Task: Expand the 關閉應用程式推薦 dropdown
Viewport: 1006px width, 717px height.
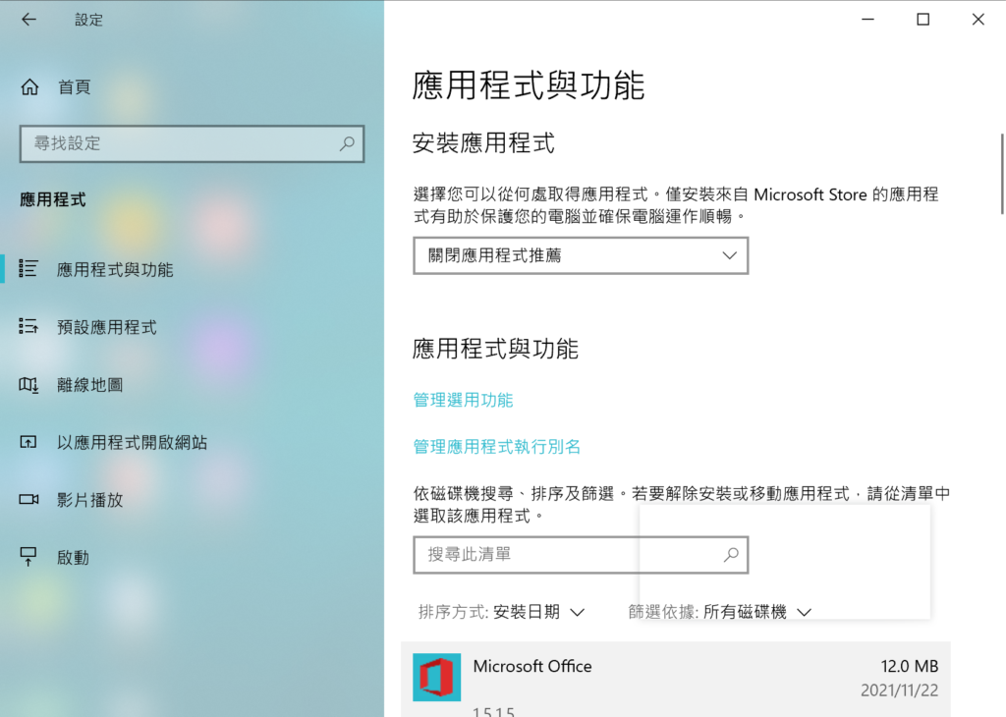Action: 581,256
